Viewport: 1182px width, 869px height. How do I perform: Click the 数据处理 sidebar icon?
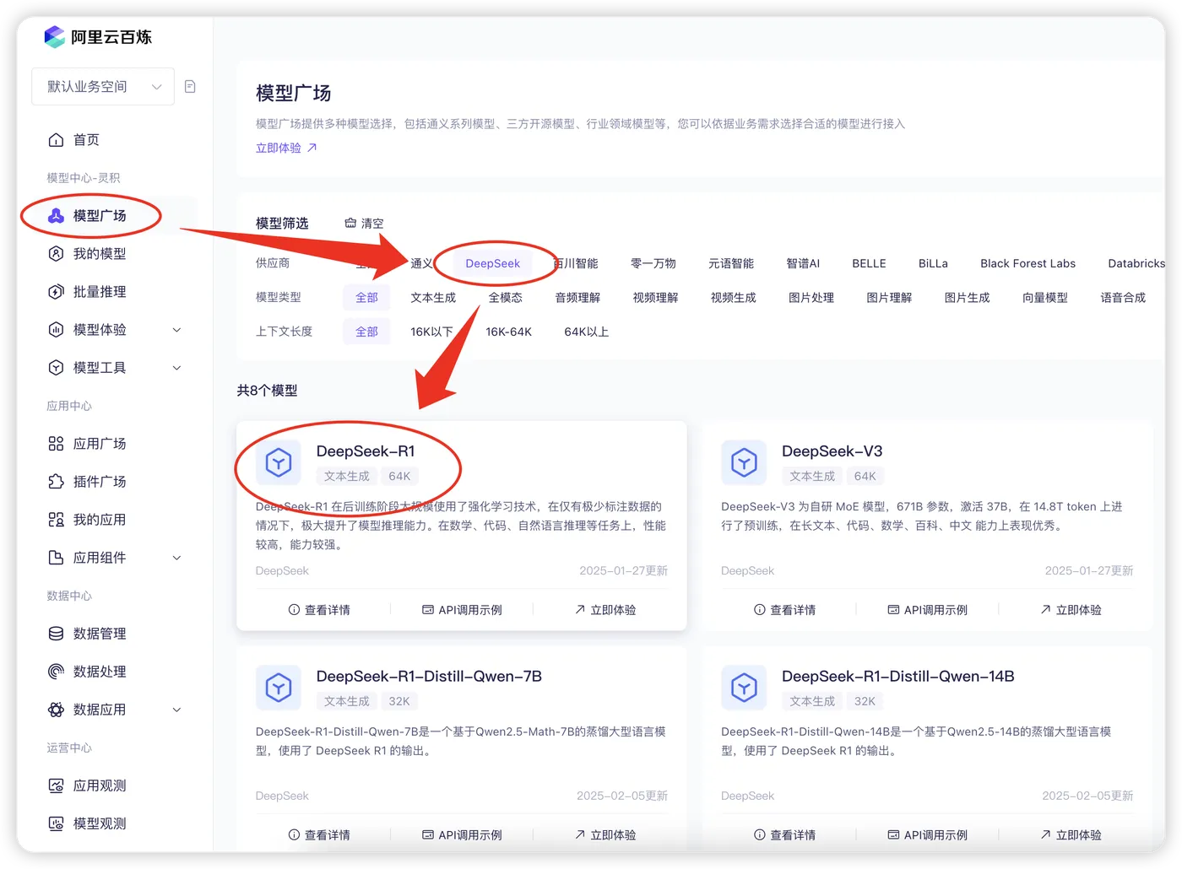point(56,672)
